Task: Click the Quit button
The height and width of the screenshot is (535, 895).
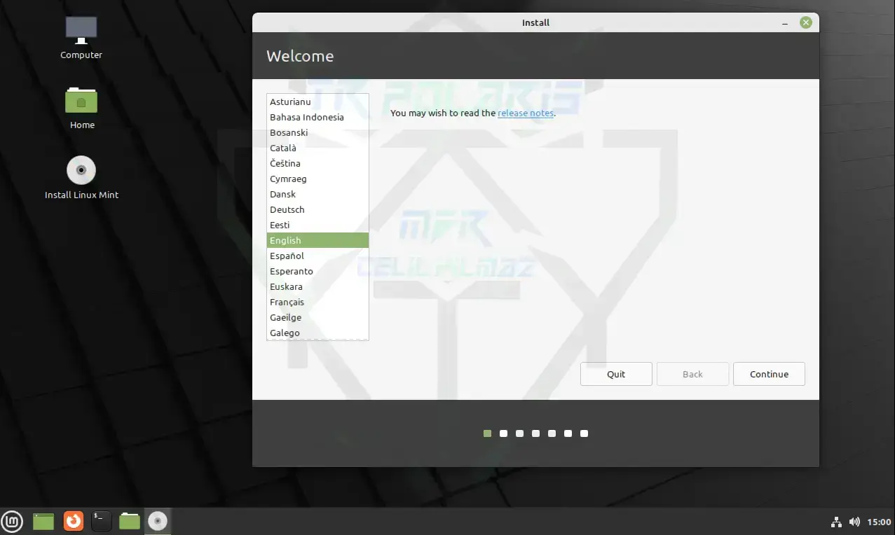Action: 616,374
